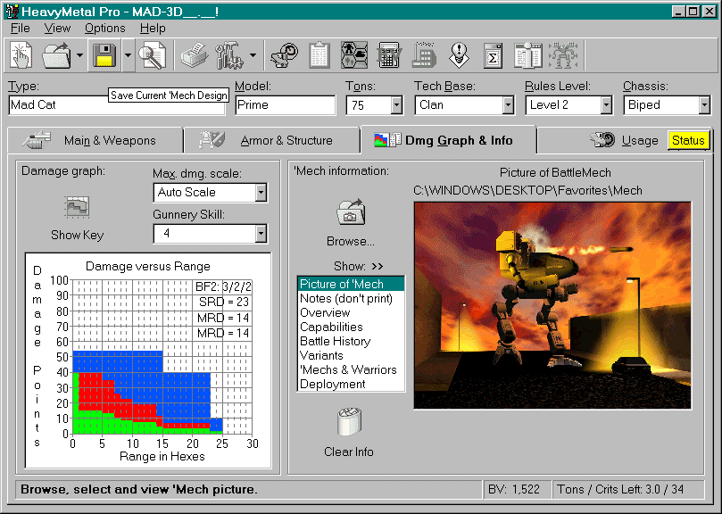Screen dimensions: 722x514
Task: Click the "BF2: 3/2/2" graph value
Action: [x=223, y=287]
